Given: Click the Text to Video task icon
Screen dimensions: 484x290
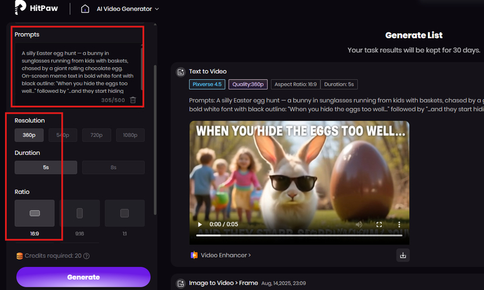Looking at the screenshot, I should coord(180,72).
